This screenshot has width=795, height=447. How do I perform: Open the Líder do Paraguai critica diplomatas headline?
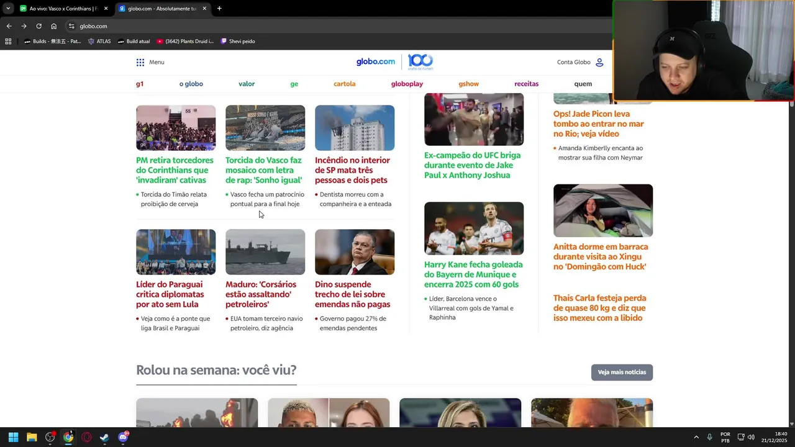pyautogui.click(x=170, y=294)
